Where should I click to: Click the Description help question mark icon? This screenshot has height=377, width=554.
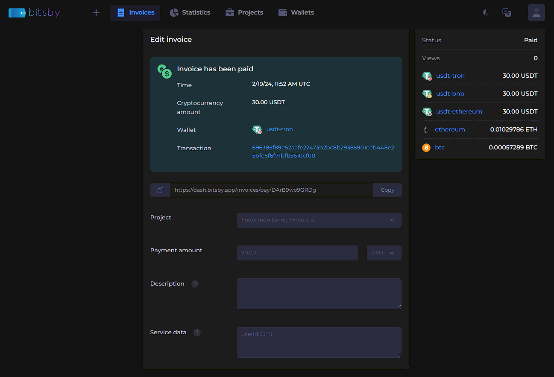click(x=195, y=284)
